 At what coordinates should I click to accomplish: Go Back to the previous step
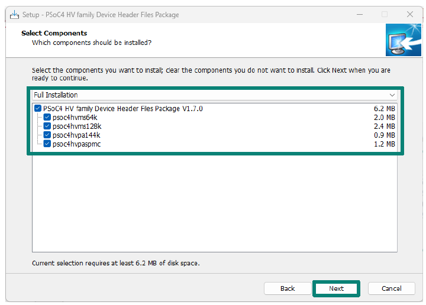click(x=288, y=288)
